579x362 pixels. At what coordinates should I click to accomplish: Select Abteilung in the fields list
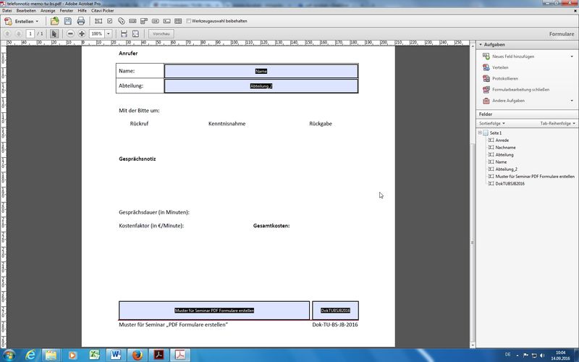(504, 155)
